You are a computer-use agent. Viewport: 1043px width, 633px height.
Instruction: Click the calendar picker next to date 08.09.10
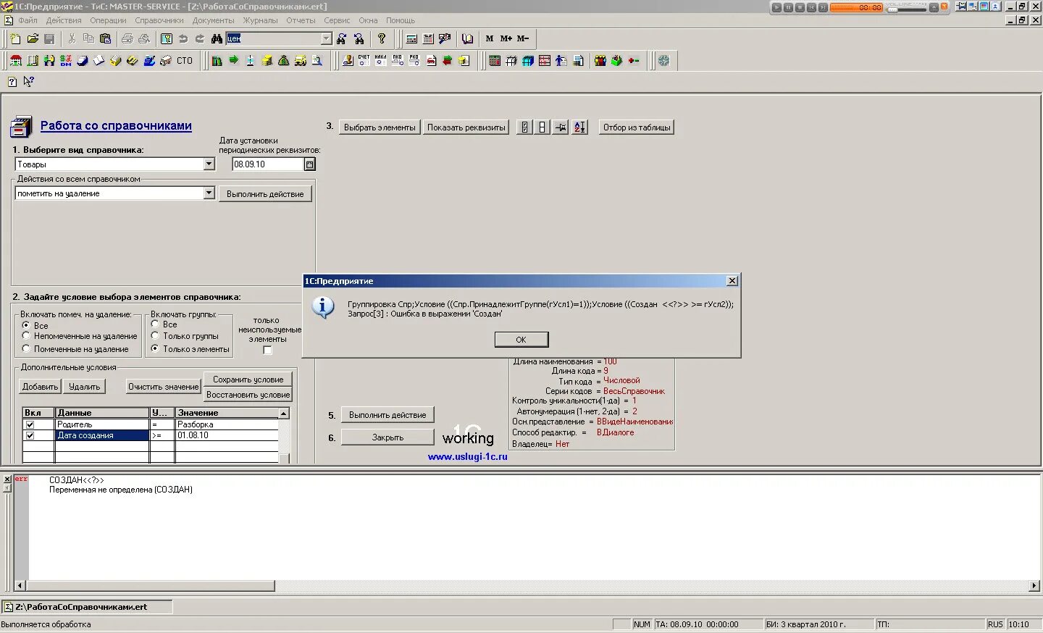[x=310, y=164]
